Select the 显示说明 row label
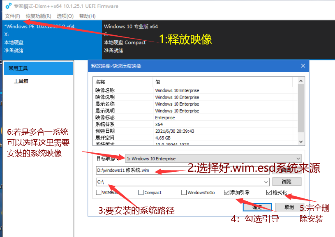This screenshot has width=335, height=237. pyautogui.click(x=105, y=111)
